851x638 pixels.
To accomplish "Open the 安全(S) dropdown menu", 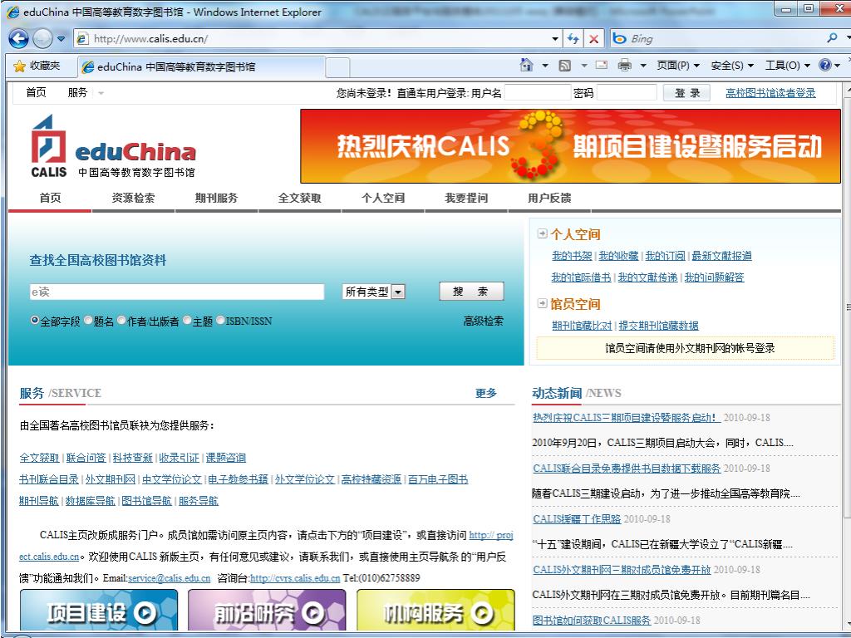I will click(732, 66).
